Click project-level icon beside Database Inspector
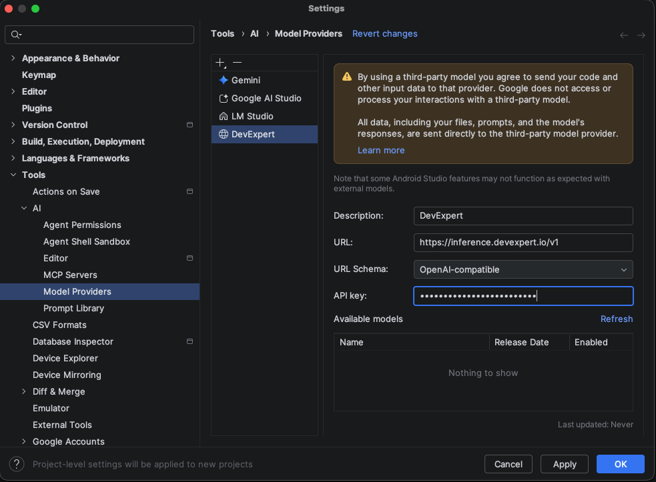 click(x=190, y=341)
